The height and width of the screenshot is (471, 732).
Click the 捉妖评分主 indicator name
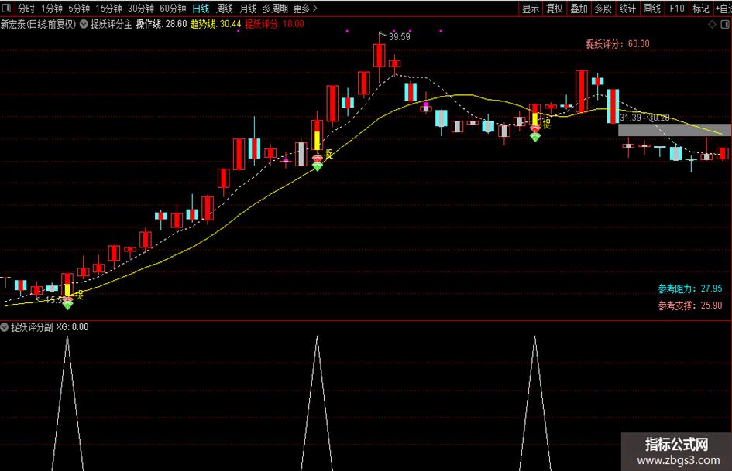click(111, 24)
